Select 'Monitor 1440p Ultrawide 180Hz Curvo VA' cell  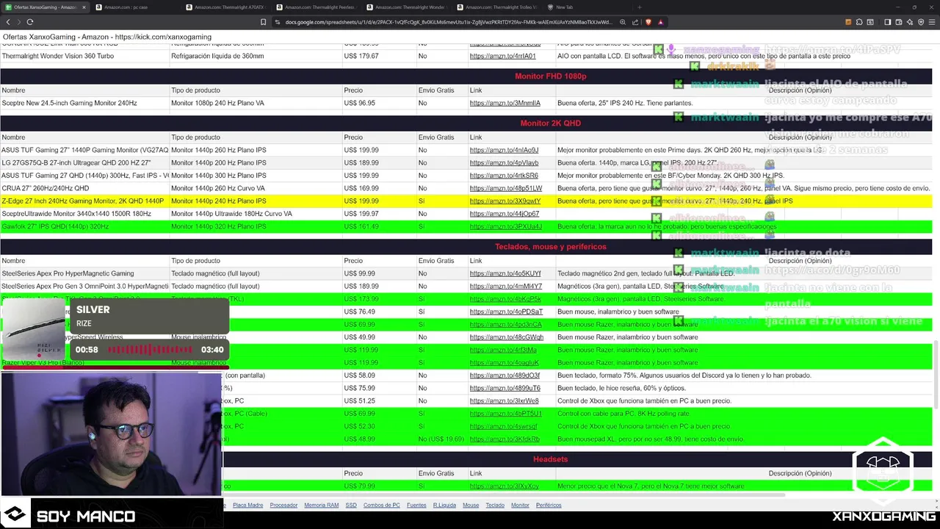tap(256, 214)
